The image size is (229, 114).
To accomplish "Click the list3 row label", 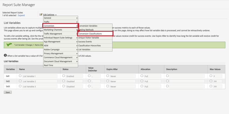I will pyautogui.click(x=8, y=87).
